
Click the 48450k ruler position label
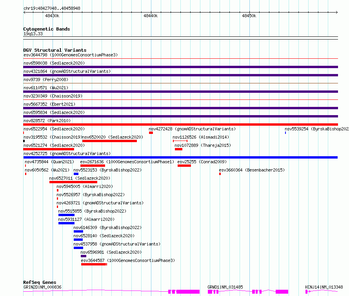tap(249, 16)
